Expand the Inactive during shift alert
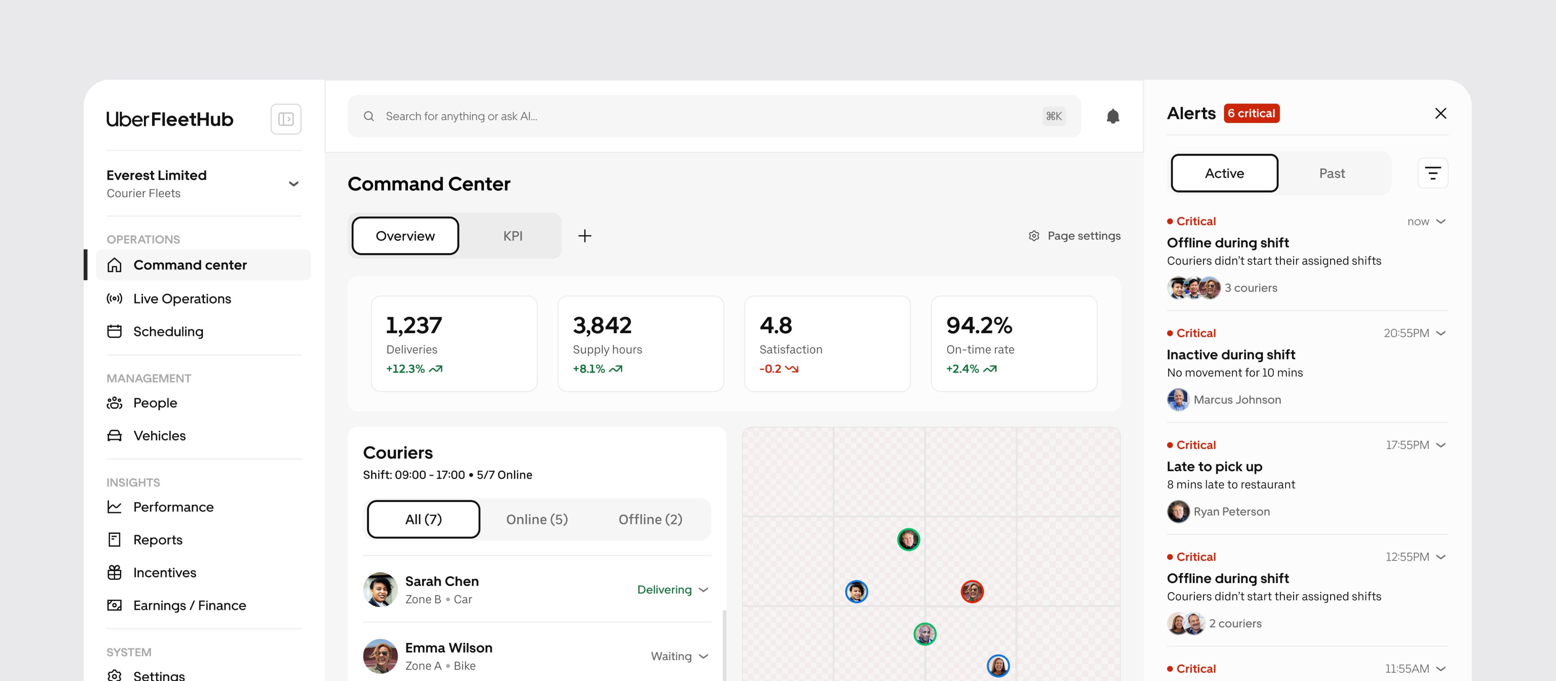Viewport: 1556px width, 681px height. click(1441, 334)
